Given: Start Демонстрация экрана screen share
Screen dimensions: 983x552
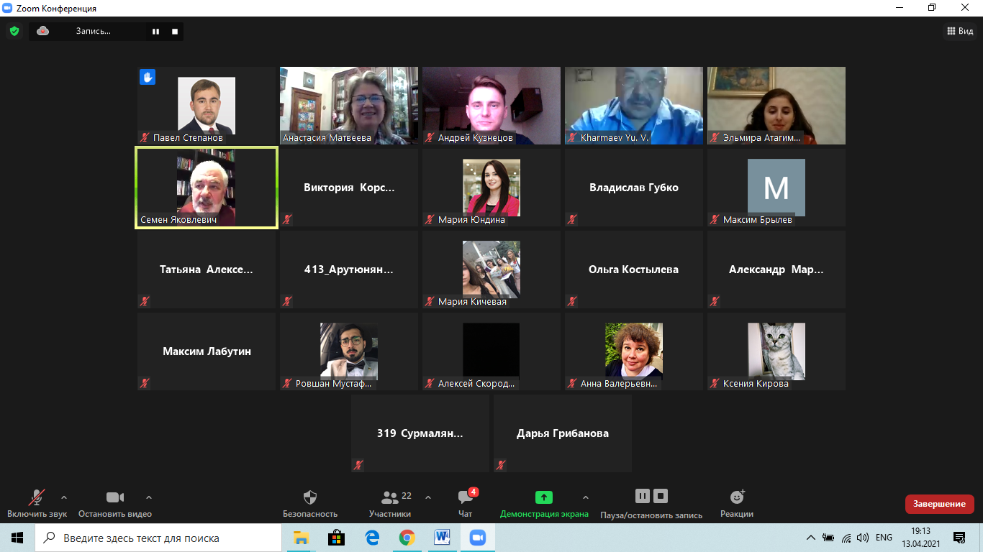Looking at the screenshot, I should [544, 504].
